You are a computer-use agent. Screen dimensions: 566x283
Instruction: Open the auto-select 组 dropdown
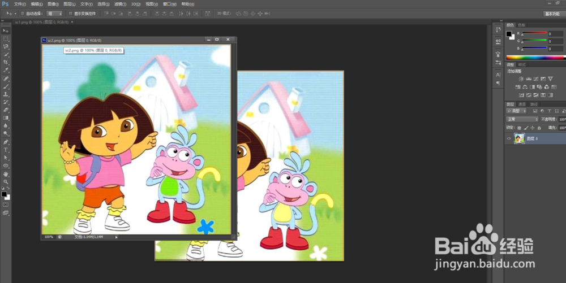tap(55, 14)
